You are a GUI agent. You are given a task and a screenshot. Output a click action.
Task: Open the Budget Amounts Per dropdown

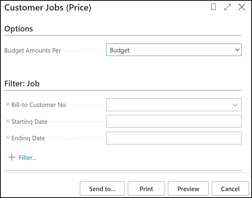[x=237, y=50]
